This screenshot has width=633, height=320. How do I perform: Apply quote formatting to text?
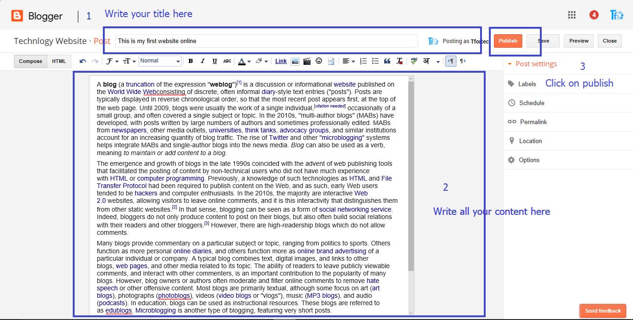387,61
